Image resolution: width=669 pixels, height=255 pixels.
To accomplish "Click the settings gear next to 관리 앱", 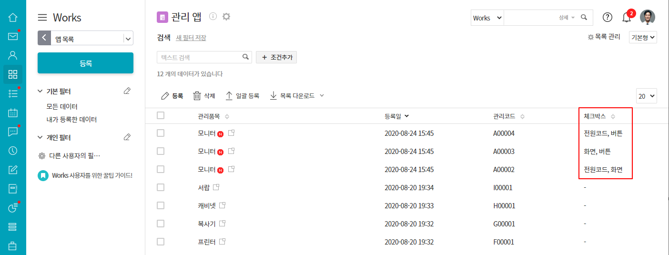I will point(226,17).
